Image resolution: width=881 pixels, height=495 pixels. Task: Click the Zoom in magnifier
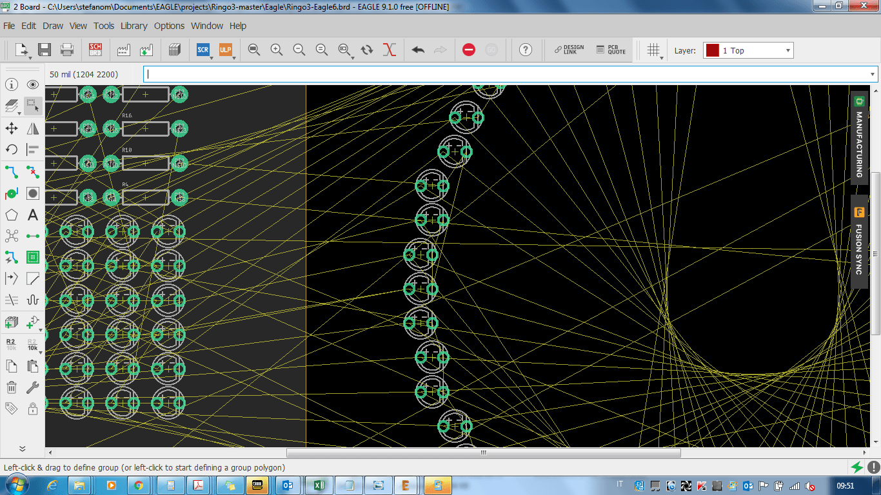(277, 50)
